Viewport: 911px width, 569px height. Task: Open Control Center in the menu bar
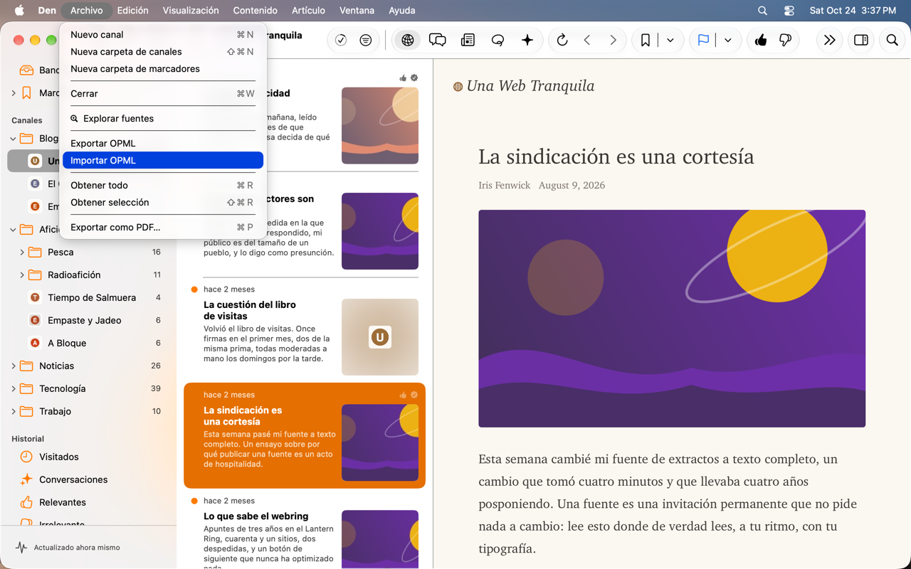click(789, 11)
